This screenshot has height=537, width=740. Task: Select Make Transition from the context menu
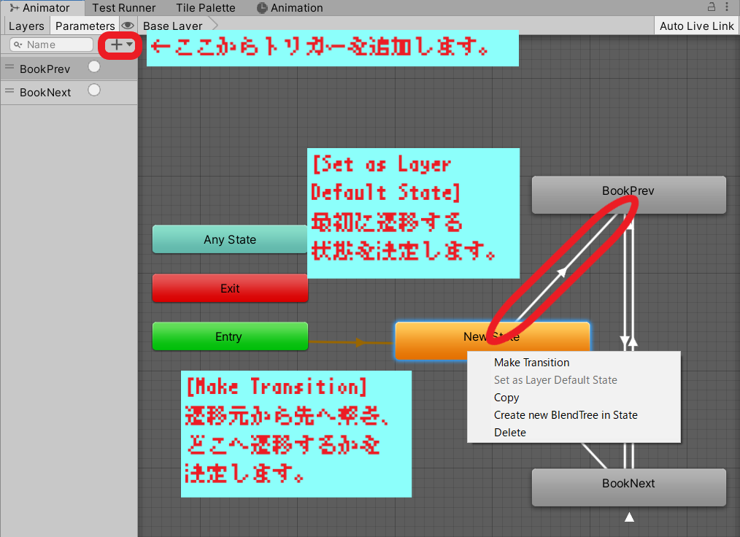click(x=532, y=362)
